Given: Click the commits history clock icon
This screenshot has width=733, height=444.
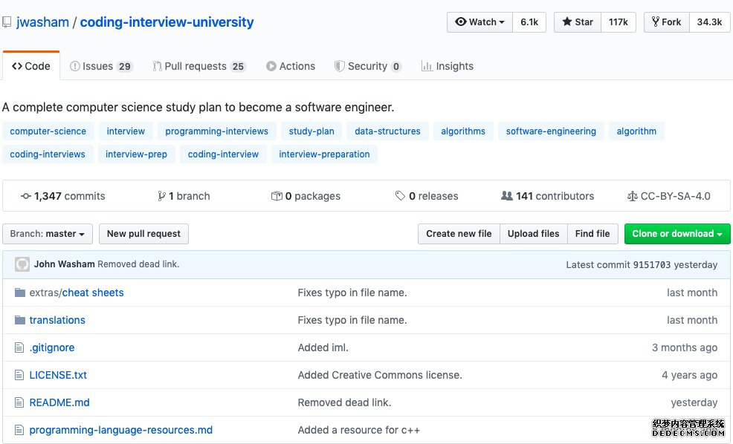Looking at the screenshot, I should 26,196.
